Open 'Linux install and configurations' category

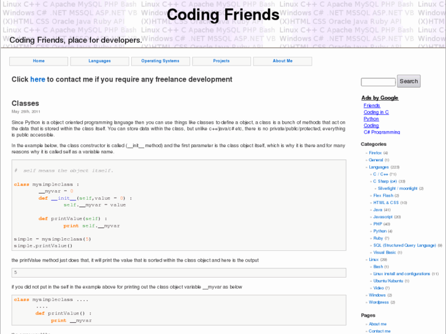pos(402,274)
